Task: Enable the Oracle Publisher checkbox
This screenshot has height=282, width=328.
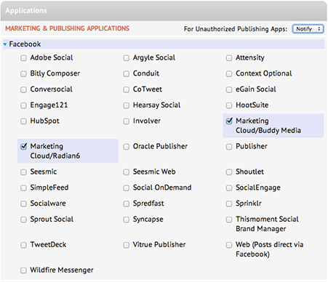Action: [x=127, y=147]
